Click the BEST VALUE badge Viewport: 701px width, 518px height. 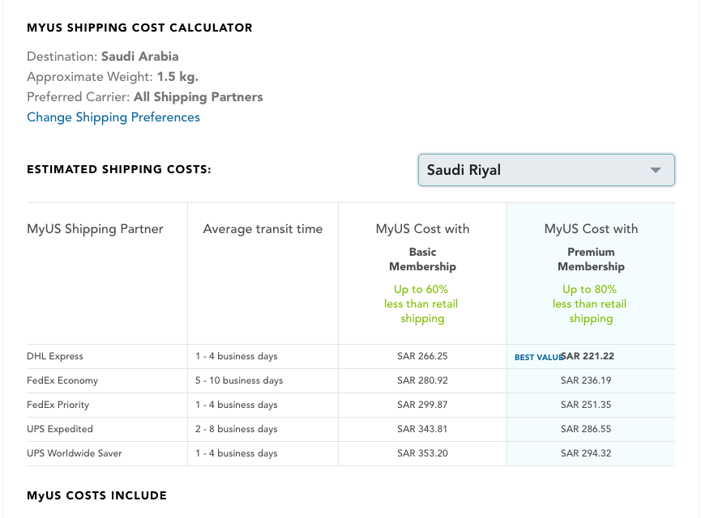[x=538, y=357]
